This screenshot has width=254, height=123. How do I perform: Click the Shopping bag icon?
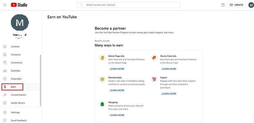tap(102, 104)
